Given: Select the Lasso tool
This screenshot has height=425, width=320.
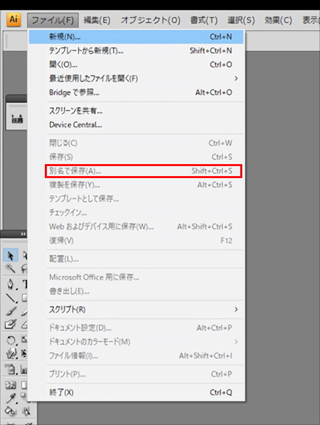Looking at the screenshot, I should click(x=24, y=268).
